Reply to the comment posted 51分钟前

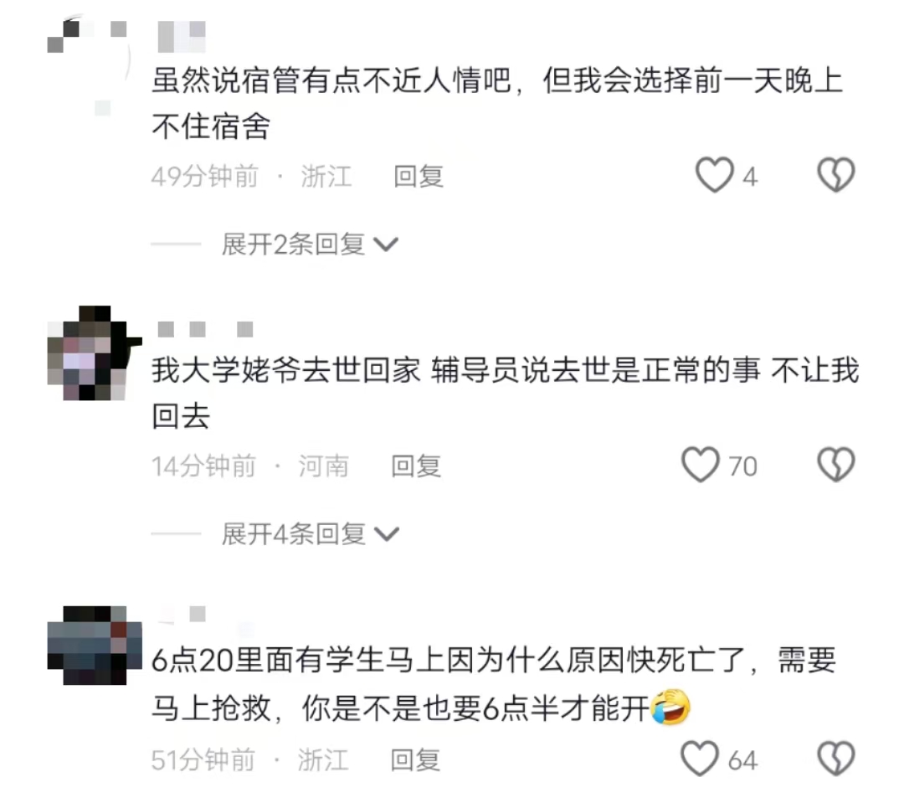(415, 759)
